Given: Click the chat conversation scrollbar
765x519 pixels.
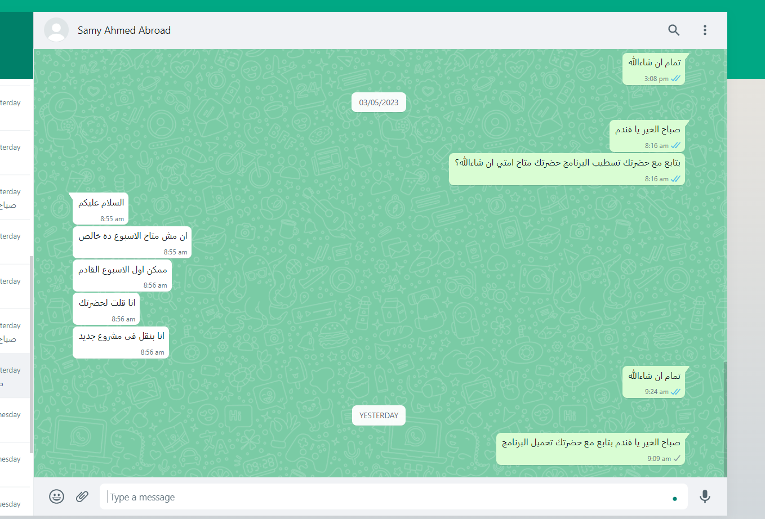Looking at the screenshot, I should (725, 419).
